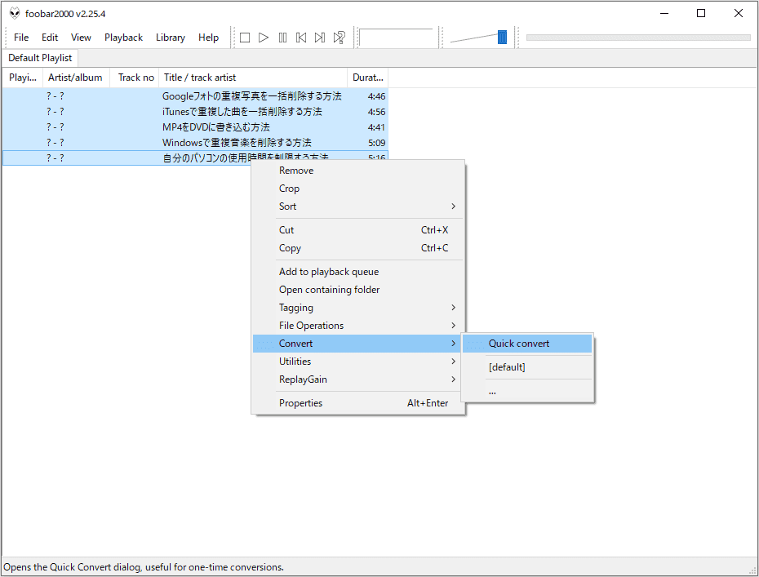Click the random playback icon
This screenshot has height=577, width=759.
(339, 38)
